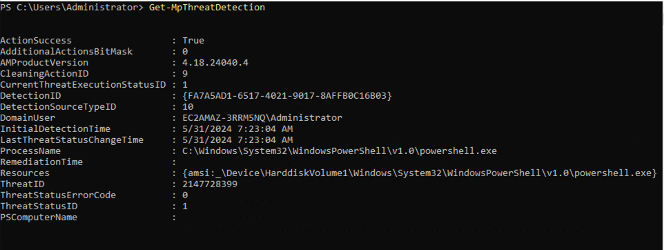Viewport: 664px width, 250px height.
Task: Click the CleaningActionID value 9
Action: [x=185, y=74]
